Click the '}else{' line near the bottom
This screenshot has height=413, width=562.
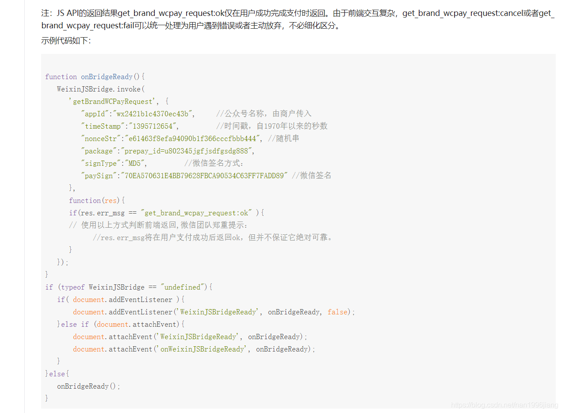(57, 374)
